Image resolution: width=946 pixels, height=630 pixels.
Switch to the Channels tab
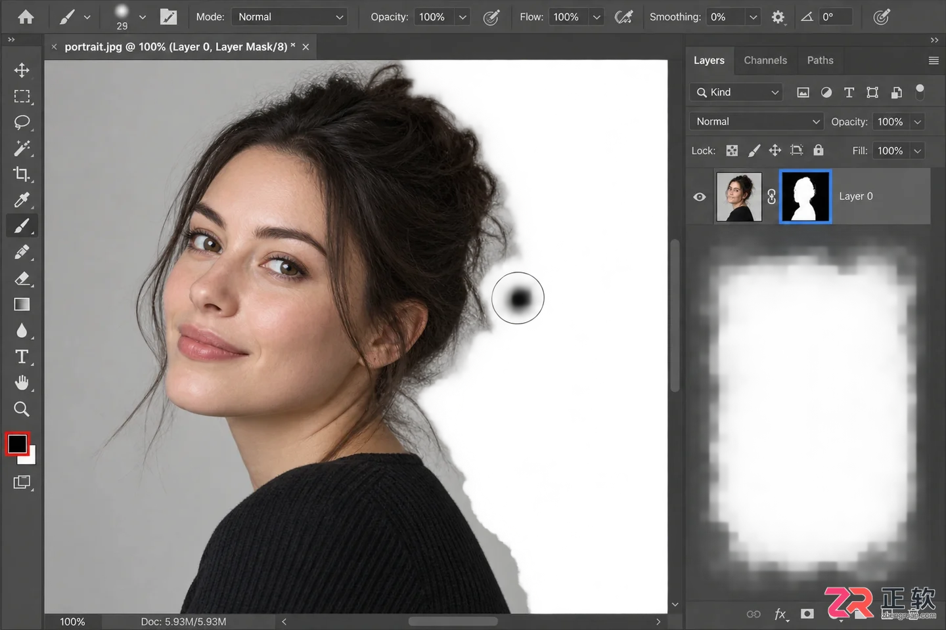tap(765, 60)
